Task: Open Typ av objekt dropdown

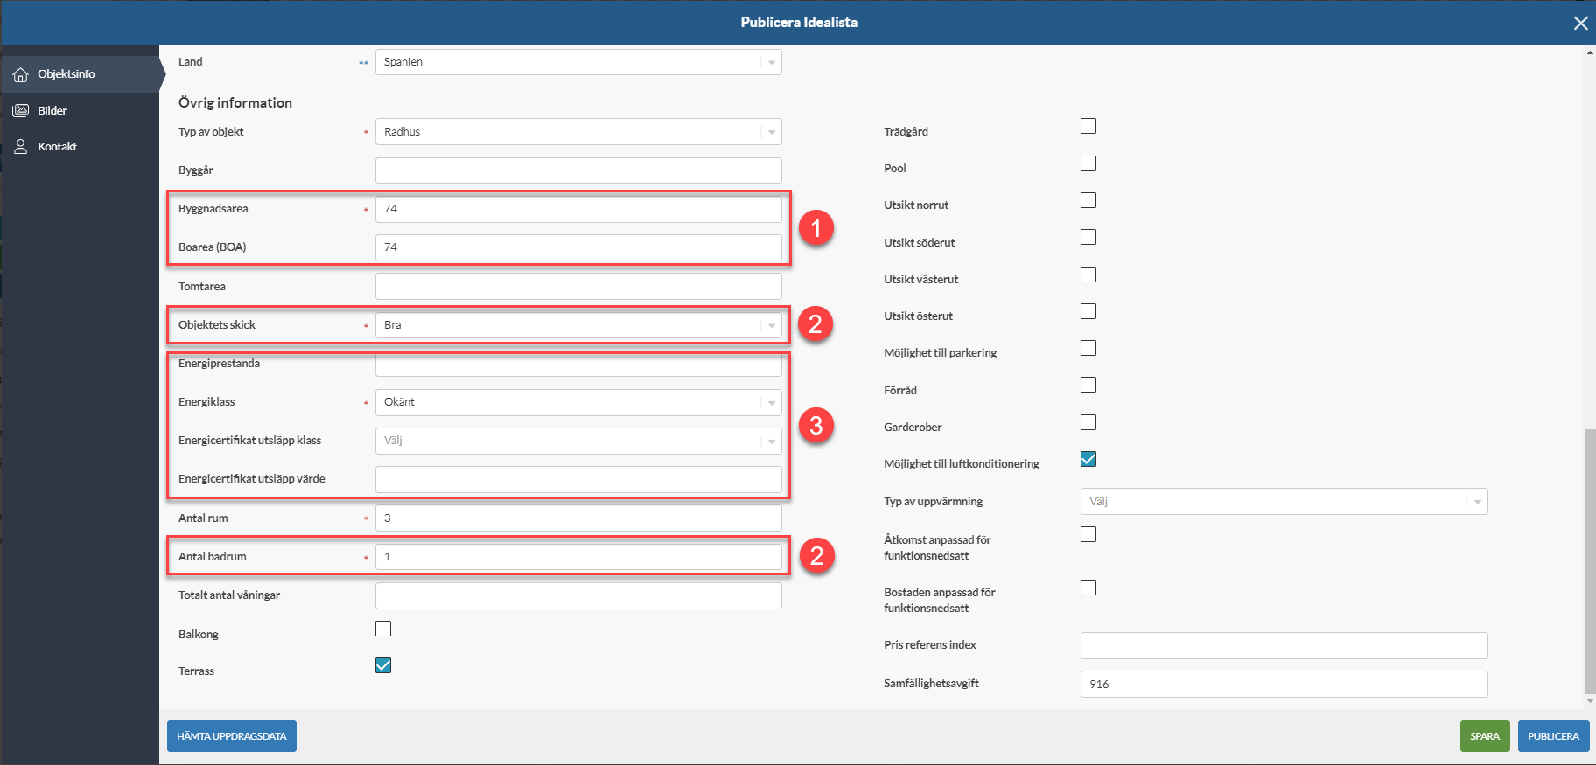Action: click(x=578, y=132)
